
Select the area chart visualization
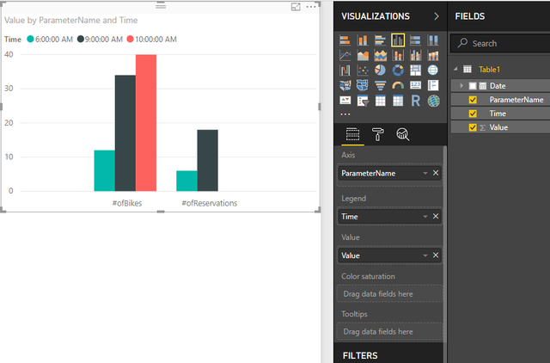pos(363,55)
